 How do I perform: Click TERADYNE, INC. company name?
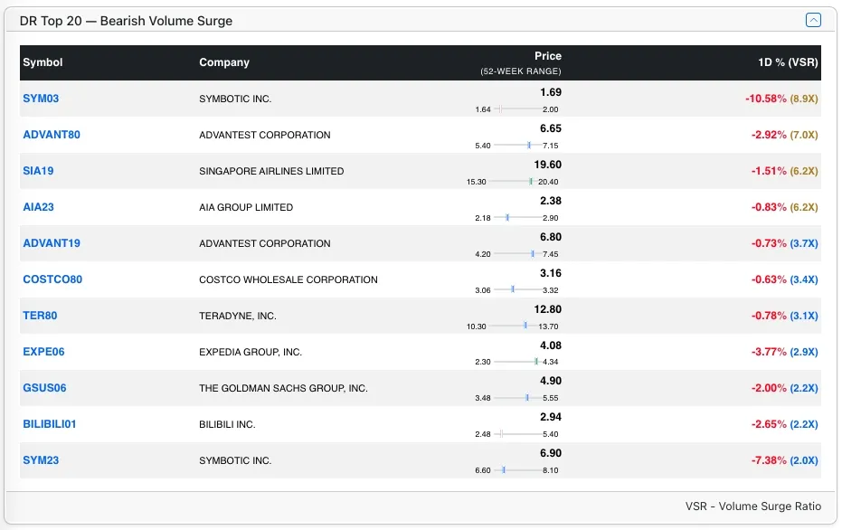tap(237, 316)
